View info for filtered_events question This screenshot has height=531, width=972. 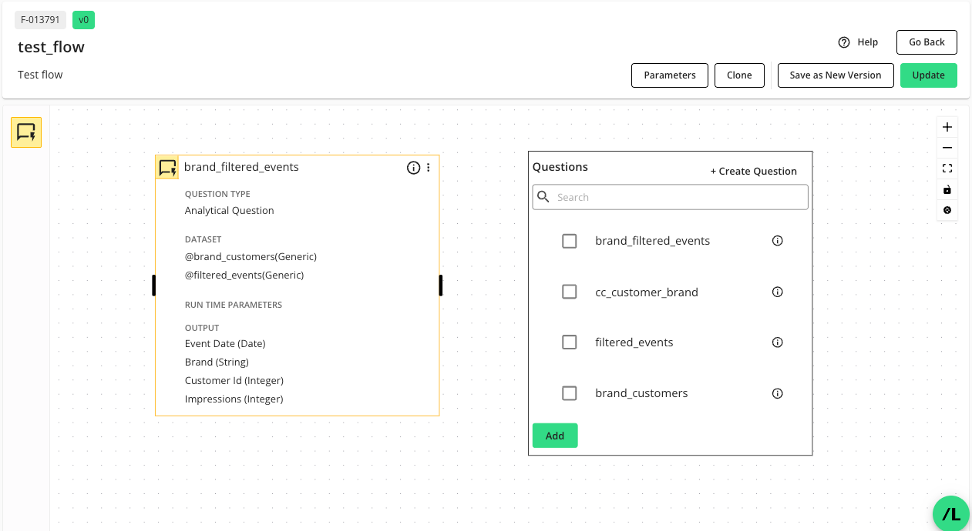coord(777,342)
